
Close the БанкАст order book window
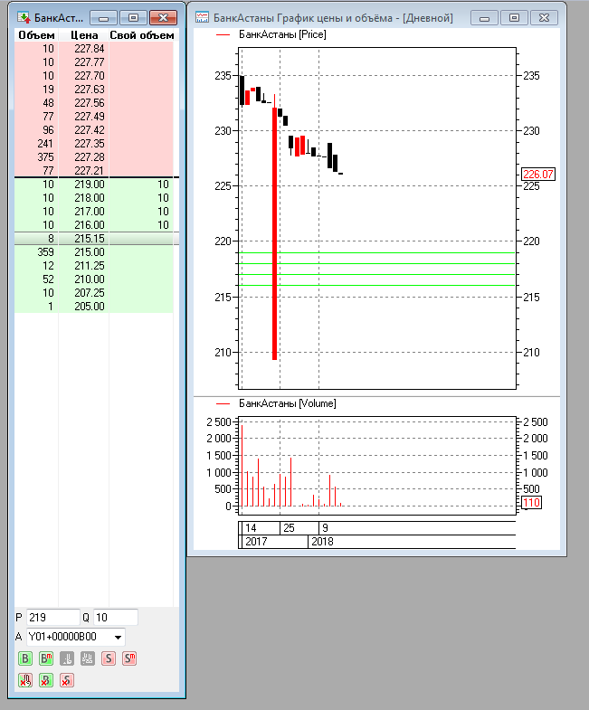(x=163, y=18)
